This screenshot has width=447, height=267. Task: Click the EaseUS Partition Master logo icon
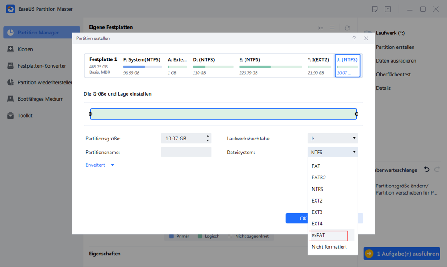11,9
